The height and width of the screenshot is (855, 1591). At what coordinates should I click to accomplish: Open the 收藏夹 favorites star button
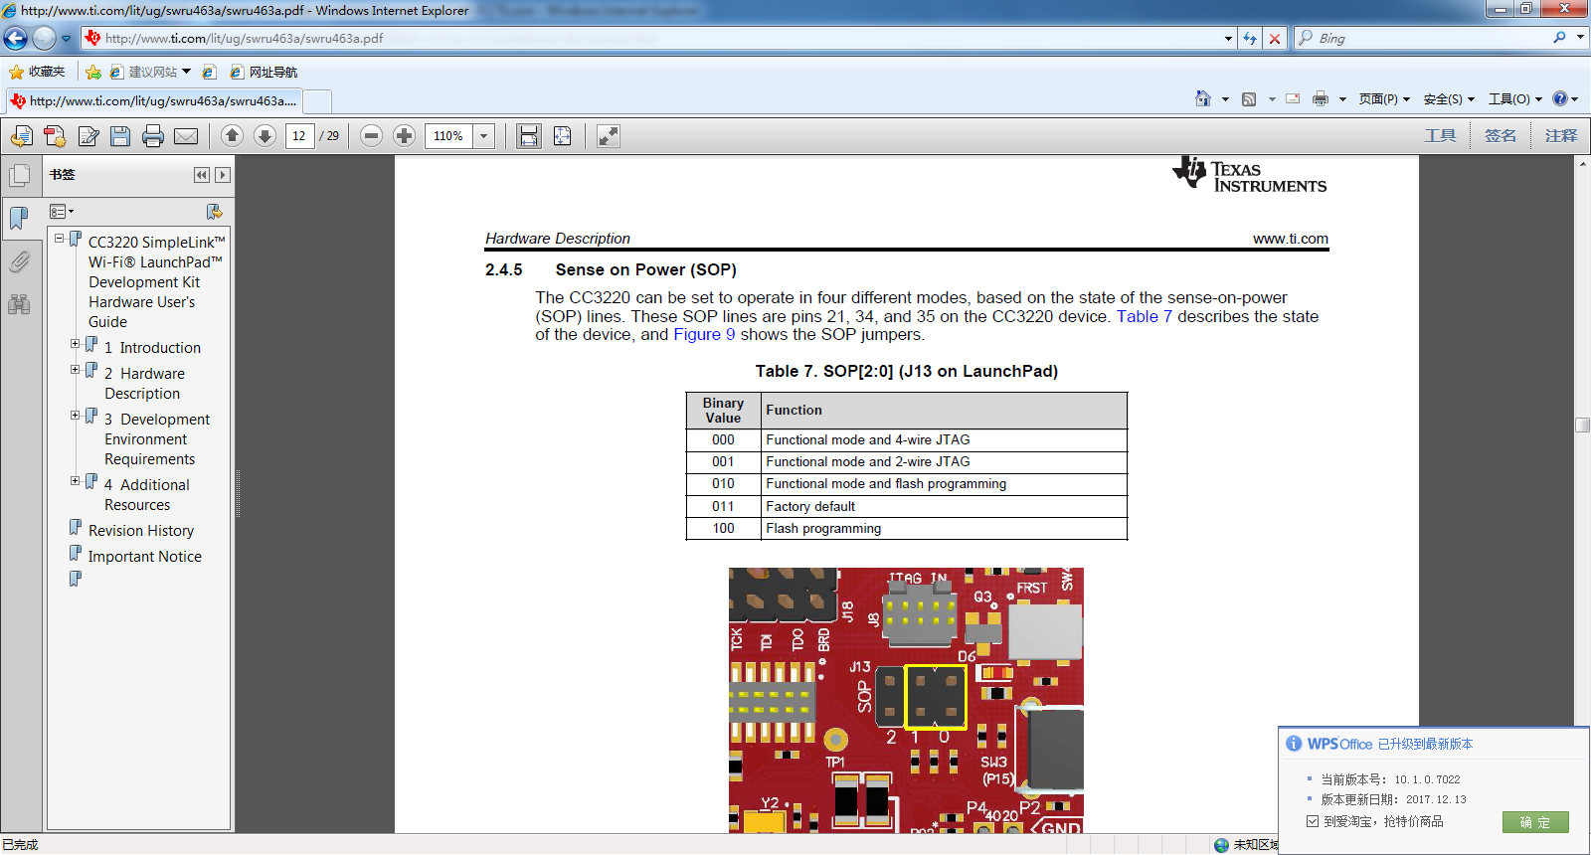(x=37, y=72)
